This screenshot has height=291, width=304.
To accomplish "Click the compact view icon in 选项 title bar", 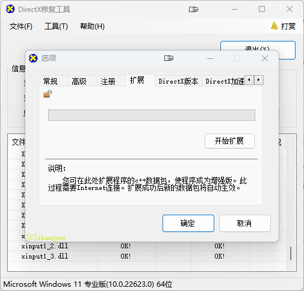I will [169, 58].
